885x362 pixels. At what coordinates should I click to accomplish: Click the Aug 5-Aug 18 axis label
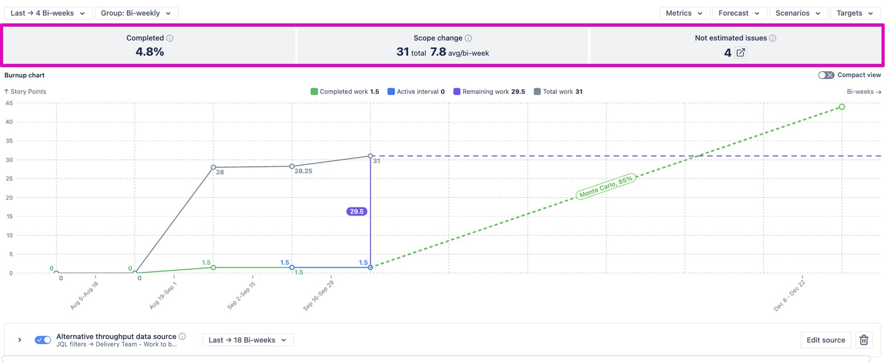(84, 295)
